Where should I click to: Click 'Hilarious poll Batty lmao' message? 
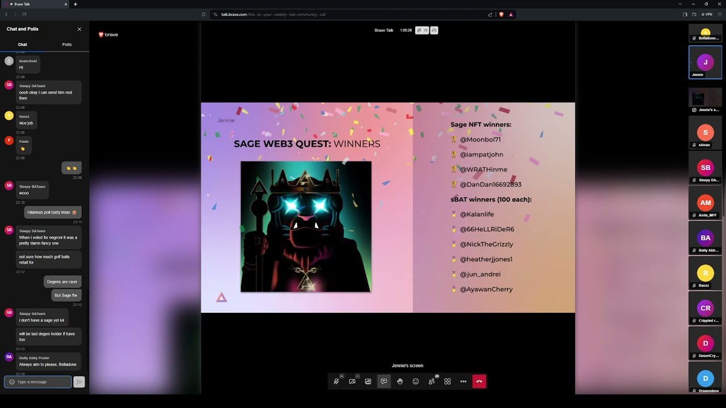point(53,212)
